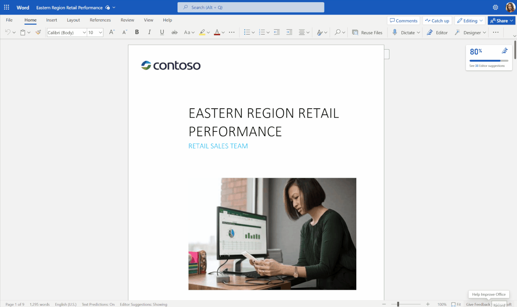Apply strikethrough to text
The width and height of the screenshot is (517, 307).
point(174,32)
